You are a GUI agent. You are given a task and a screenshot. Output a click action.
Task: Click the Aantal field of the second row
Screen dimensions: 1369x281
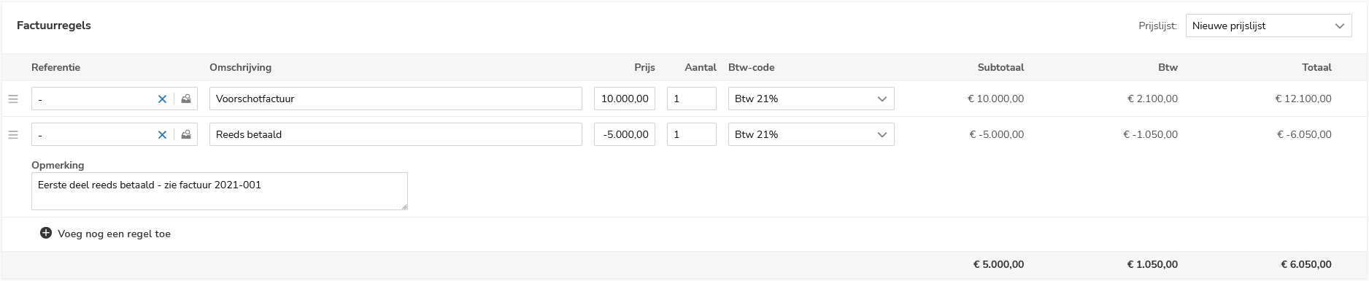(692, 134)
